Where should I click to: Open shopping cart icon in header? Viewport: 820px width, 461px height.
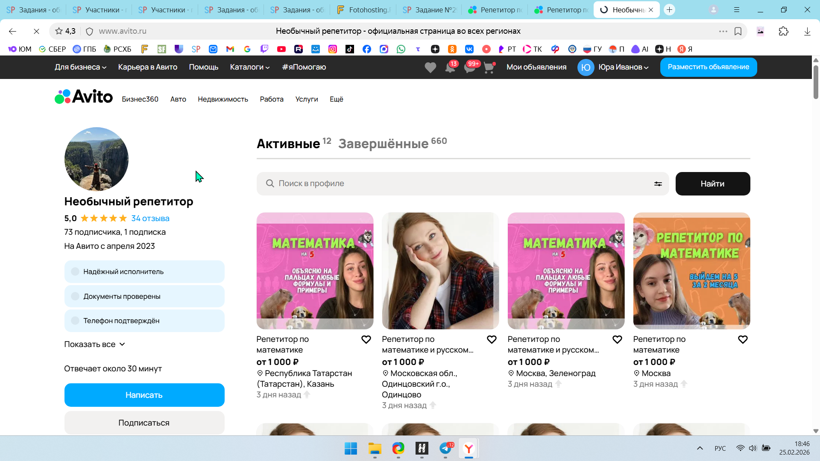489,67
